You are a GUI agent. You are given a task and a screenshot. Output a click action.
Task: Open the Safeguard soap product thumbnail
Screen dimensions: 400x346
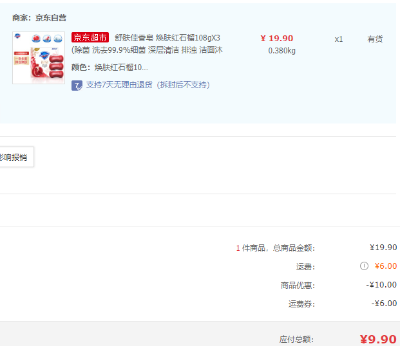39,58
